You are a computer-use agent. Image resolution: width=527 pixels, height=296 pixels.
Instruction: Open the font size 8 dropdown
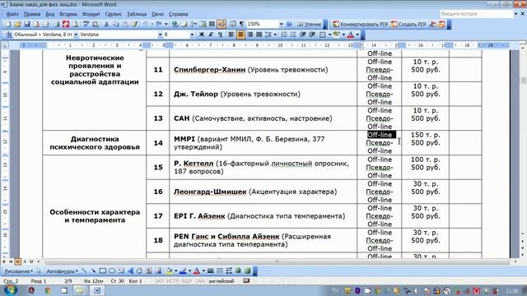pos(192,35)
